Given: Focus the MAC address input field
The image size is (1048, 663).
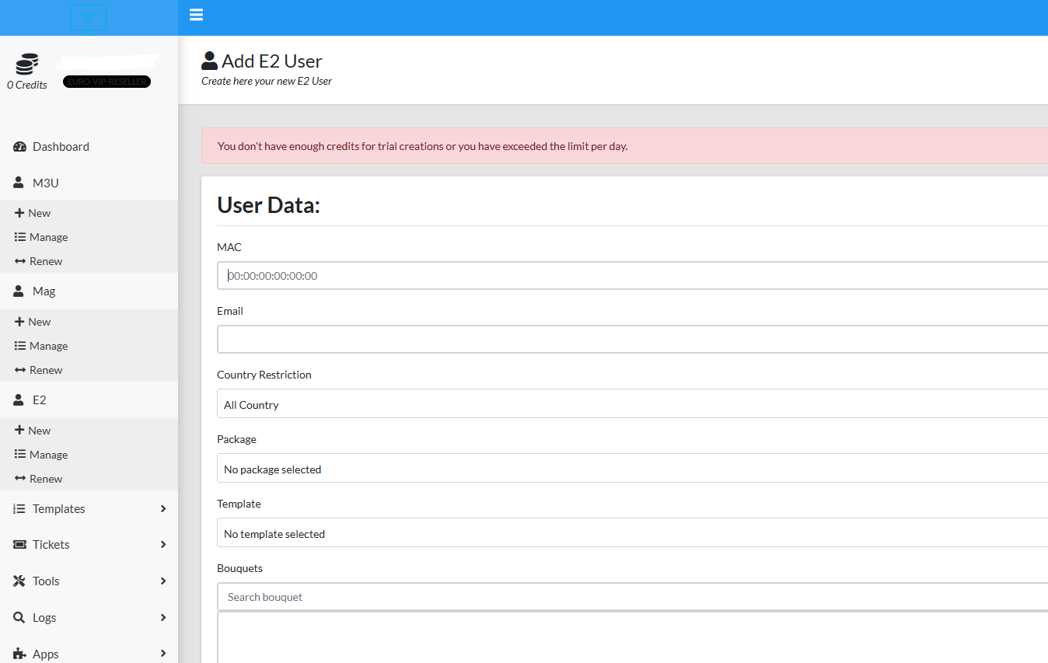Looking at the screenshot, I should click(x=631, y=276).
